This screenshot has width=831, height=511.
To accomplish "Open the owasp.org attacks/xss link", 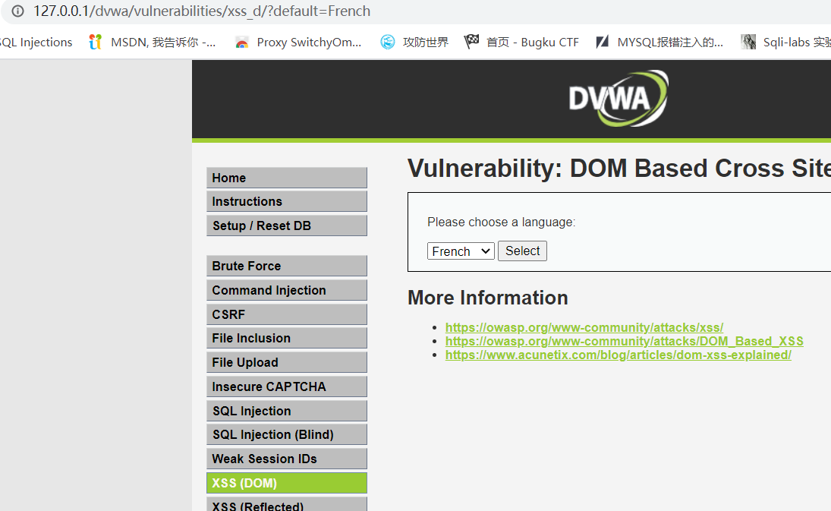I will point(584,328).
